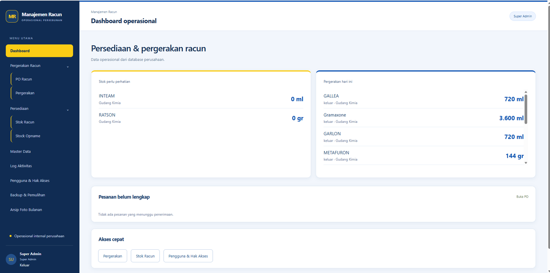Click the Gramaxone movement entry
Screen dimensions: 550x273
pyautogui.click(x=423, y=118)
